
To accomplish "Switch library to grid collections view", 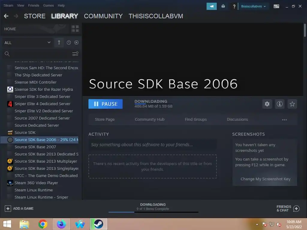I will point(75,29).
